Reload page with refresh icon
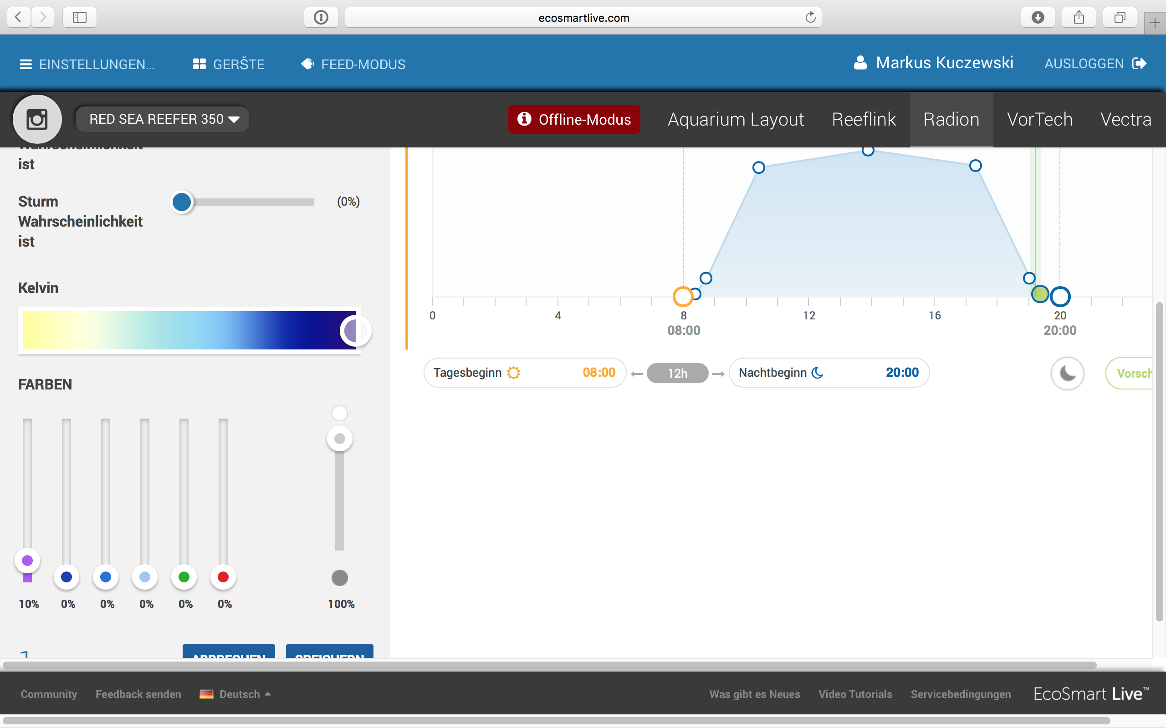 [810, 18]
